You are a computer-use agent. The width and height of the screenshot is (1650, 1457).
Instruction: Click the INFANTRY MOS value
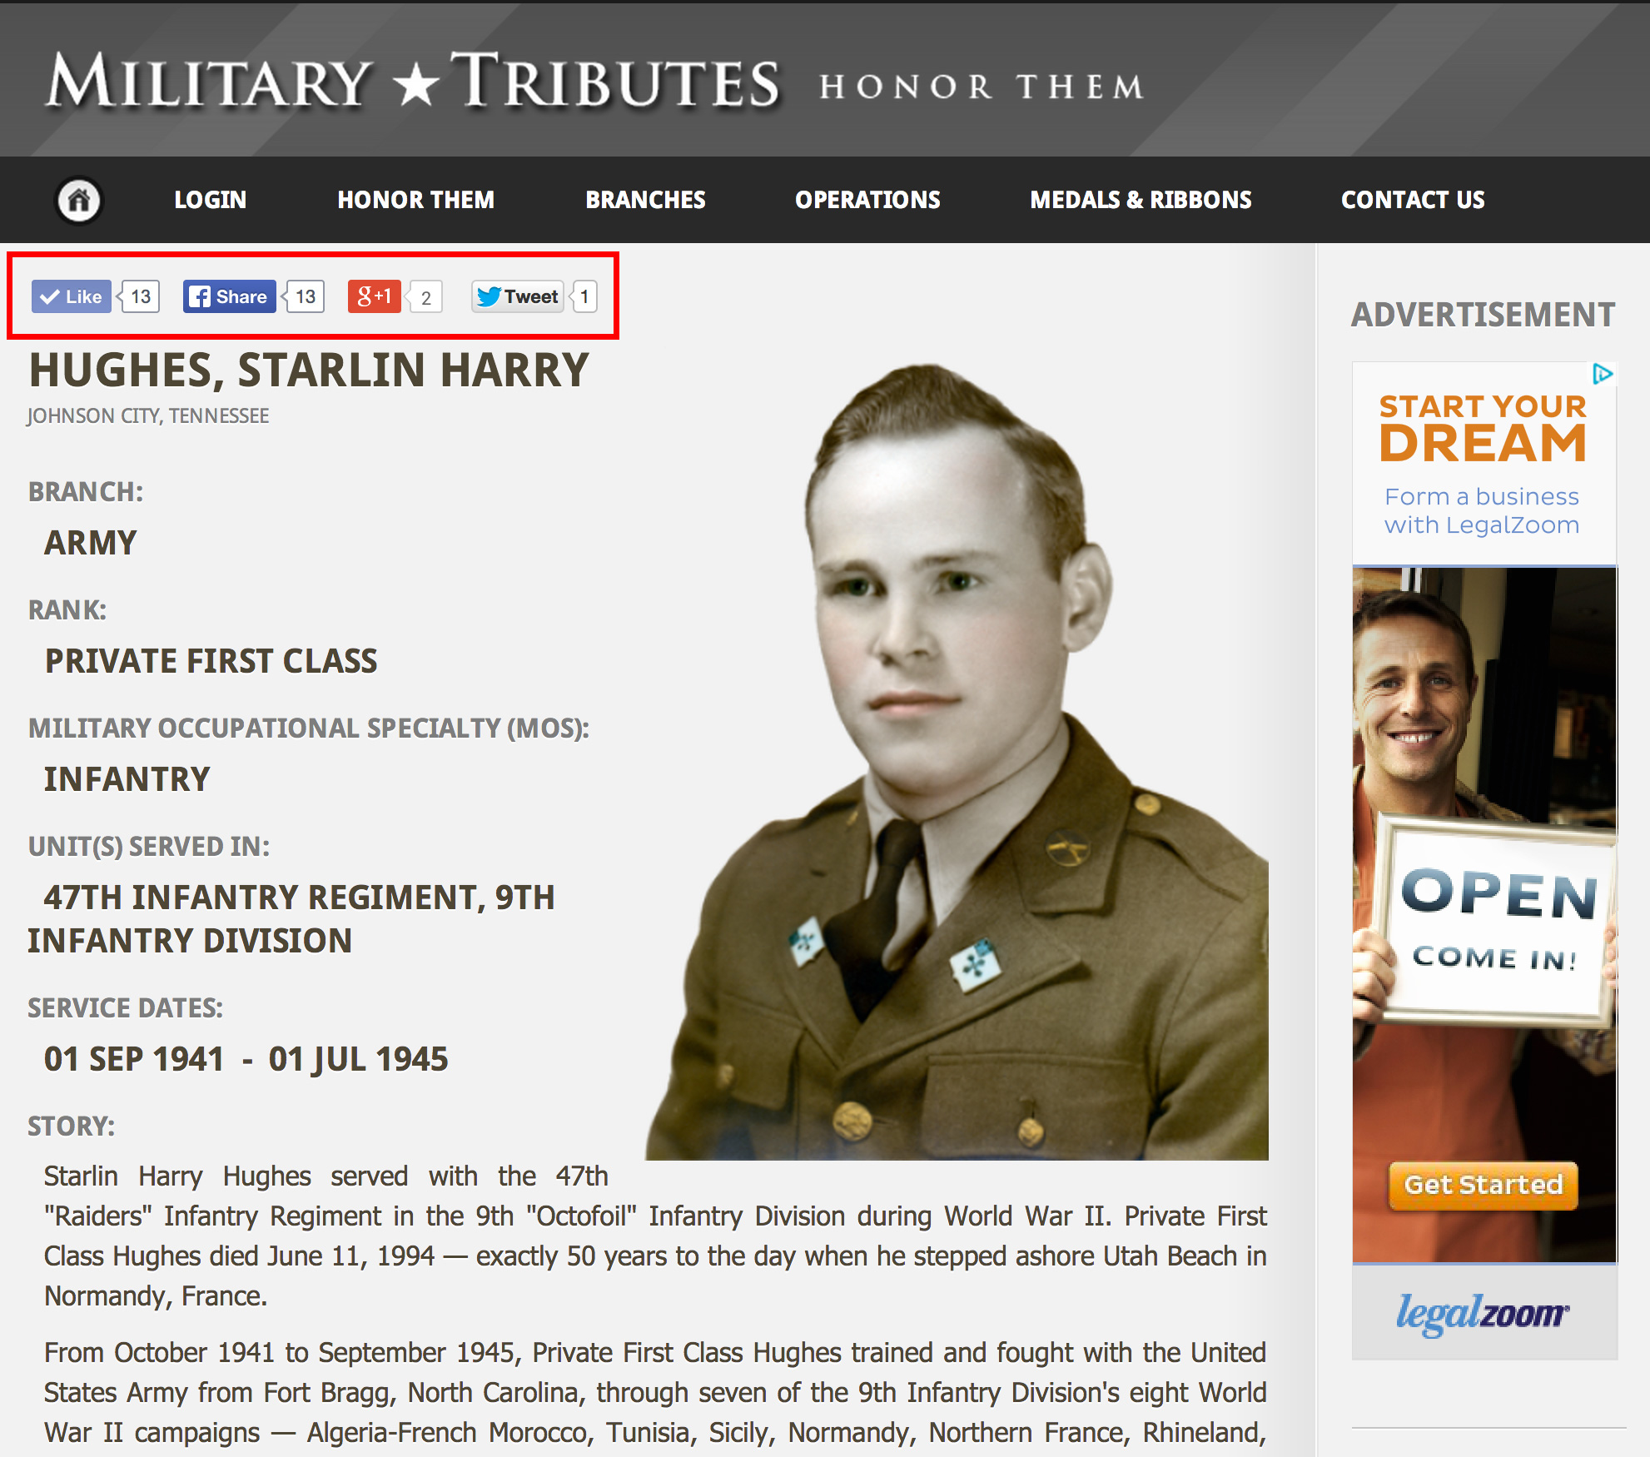tap(127, 779)
